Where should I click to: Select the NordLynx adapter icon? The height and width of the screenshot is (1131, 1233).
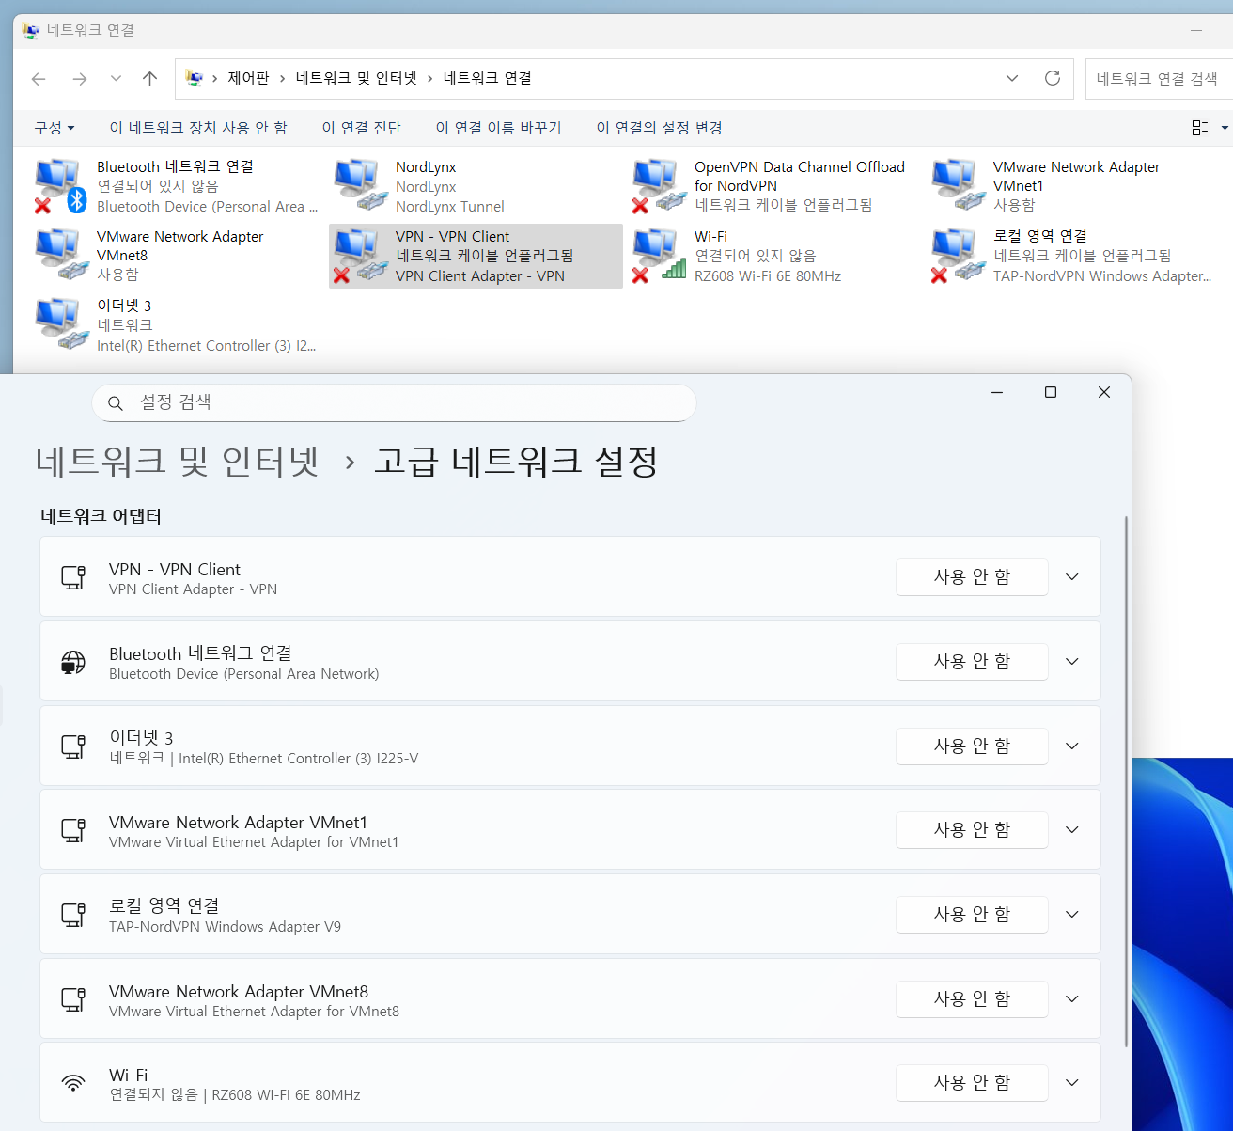(361, 186)
